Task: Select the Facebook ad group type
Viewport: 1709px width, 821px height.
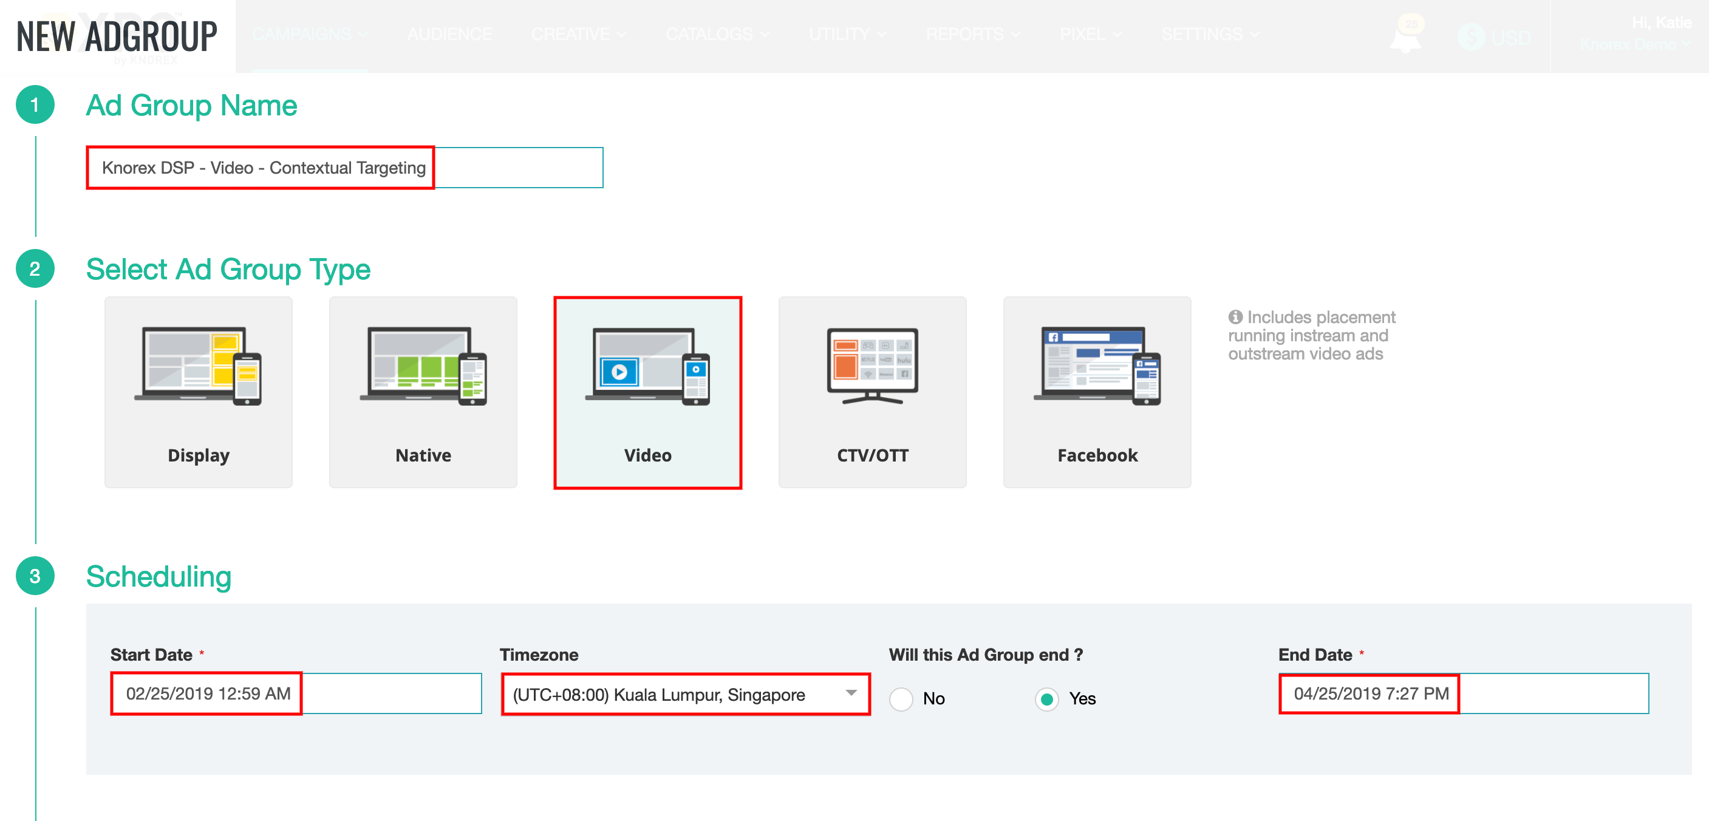Action: pos(1097,392)
